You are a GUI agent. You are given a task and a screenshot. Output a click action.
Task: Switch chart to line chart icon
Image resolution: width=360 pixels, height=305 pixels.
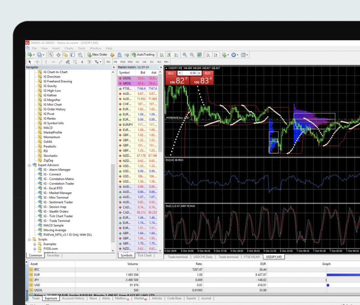tap(176, 55)
